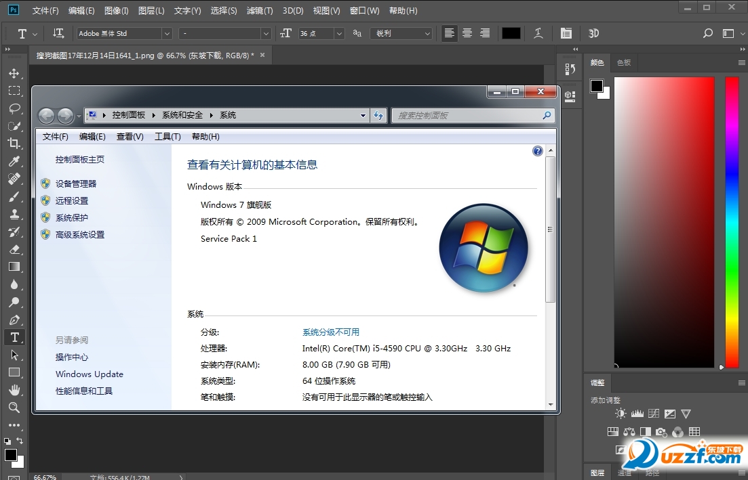Open the font family dropdown
Viewport: 748px width, 480px height.
coord(167,33)
